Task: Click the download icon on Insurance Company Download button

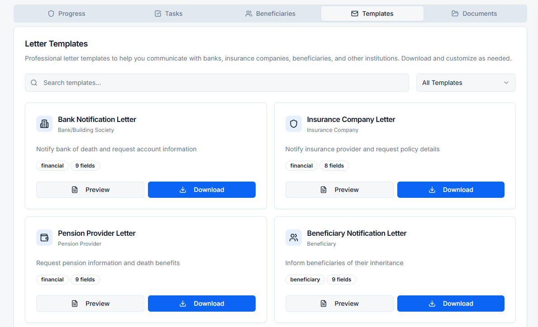Action: 431,190
